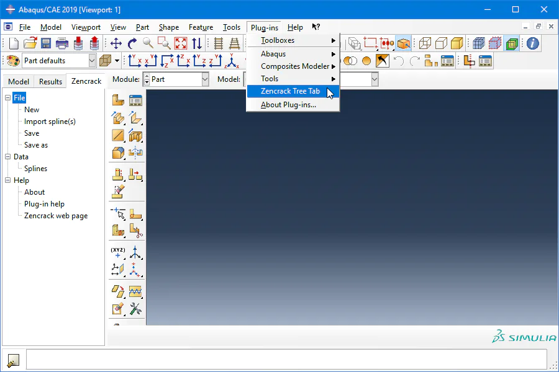Select Zencrack Tree Tab menu entry
The height and width of the screenshot is (372, 559).
pyautogui.click(x=293, y=91)
